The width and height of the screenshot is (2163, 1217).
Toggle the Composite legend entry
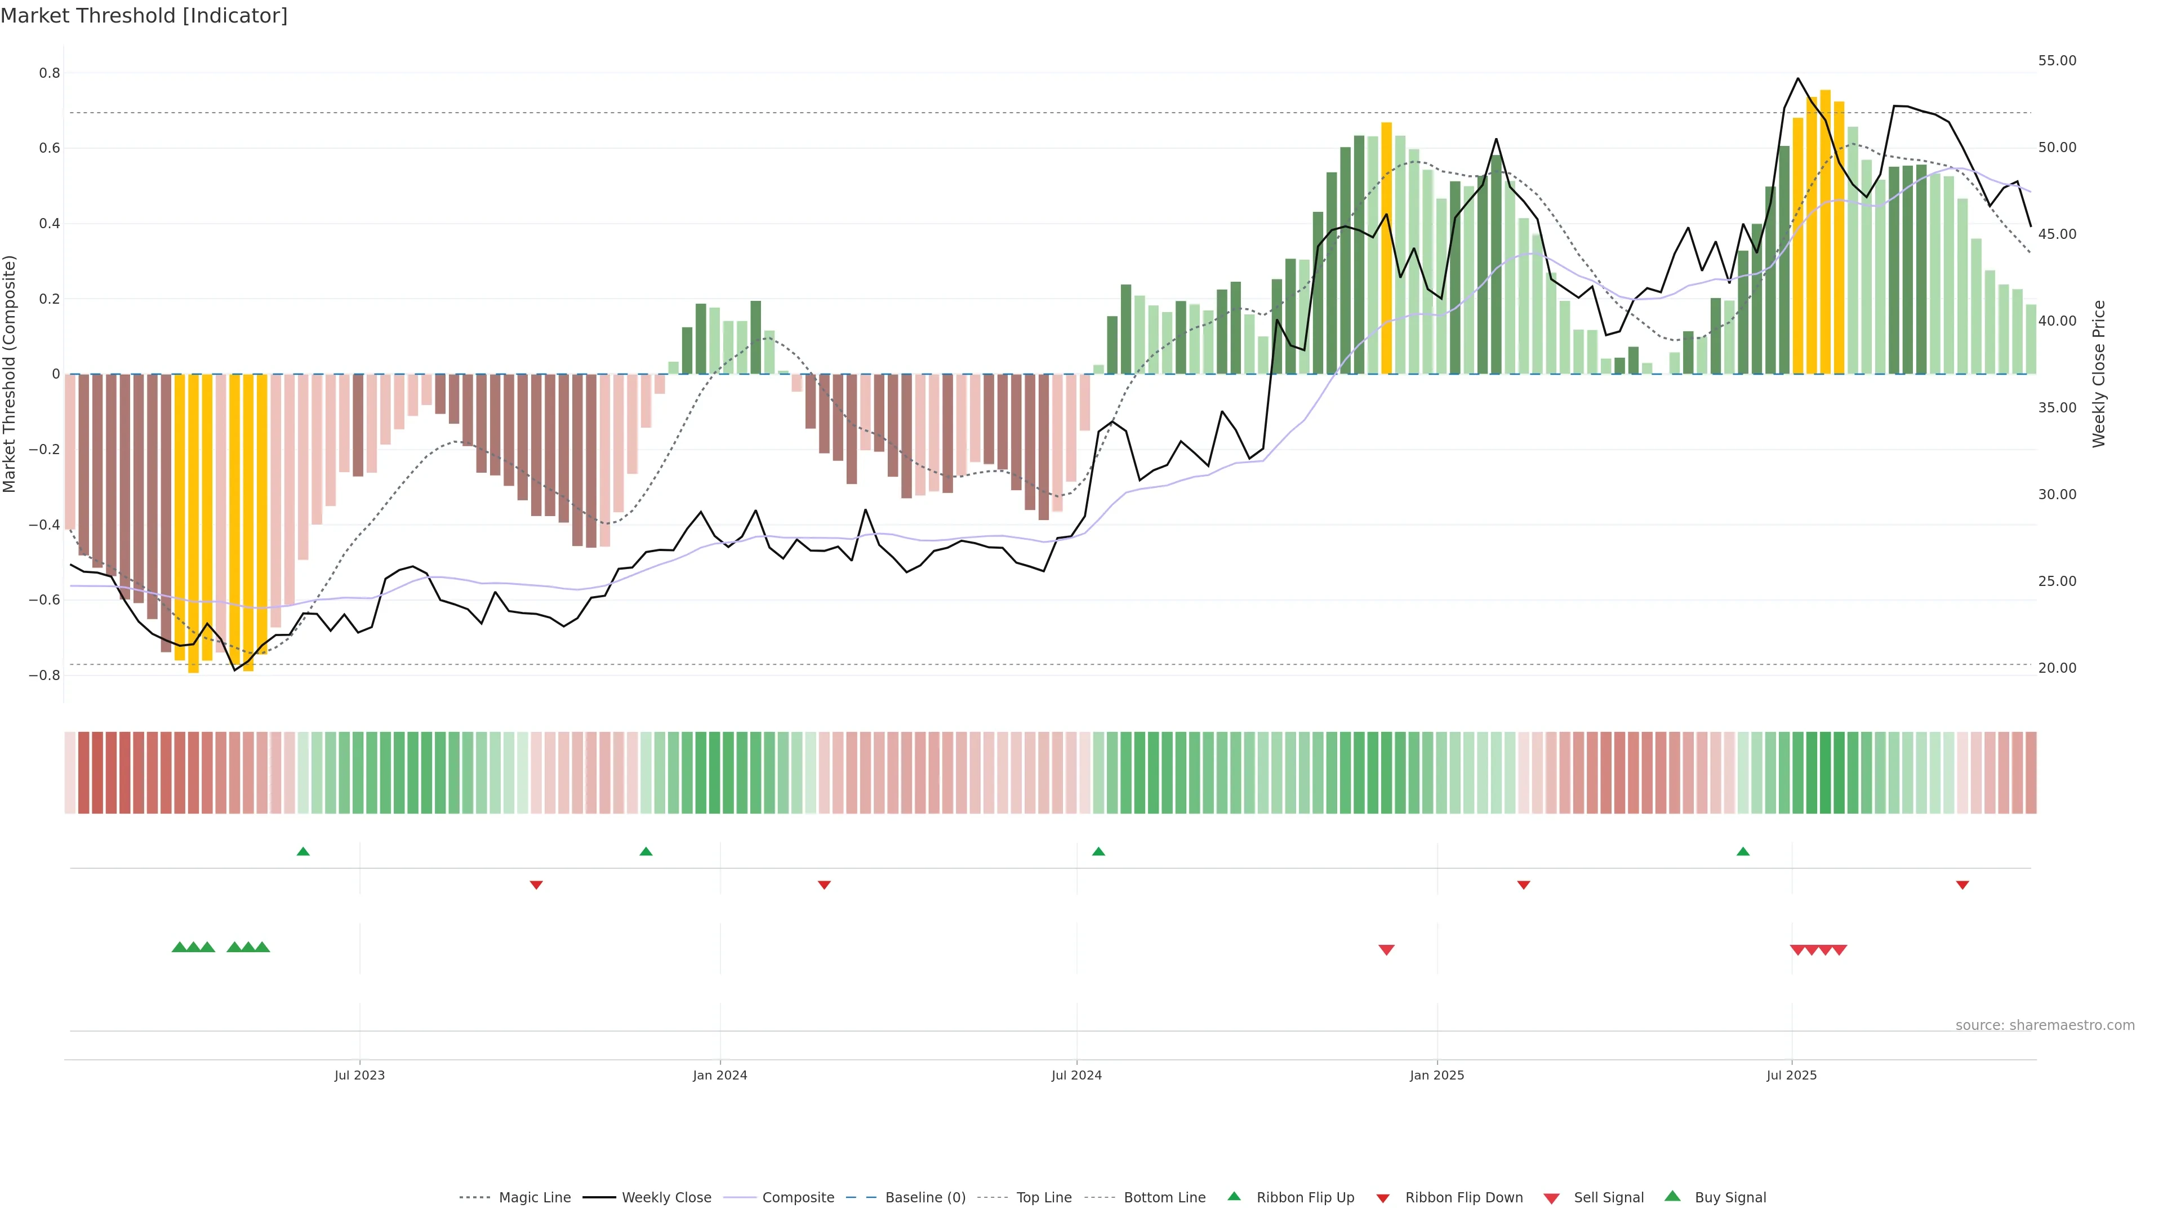pos(798,1198)
